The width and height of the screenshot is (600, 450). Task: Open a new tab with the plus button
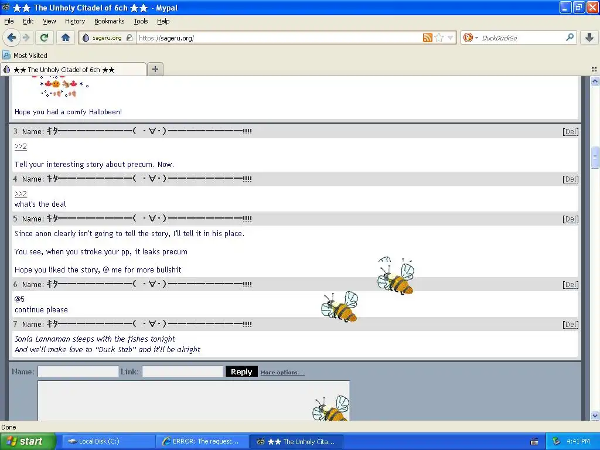tap(155, 69)
